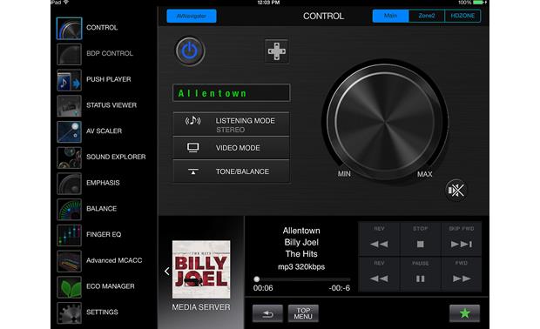
Task: Switch to the HDZONE tab
Action: point(462,16)
